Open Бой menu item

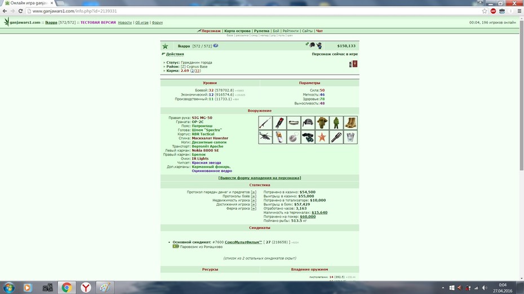pos(276,31)
